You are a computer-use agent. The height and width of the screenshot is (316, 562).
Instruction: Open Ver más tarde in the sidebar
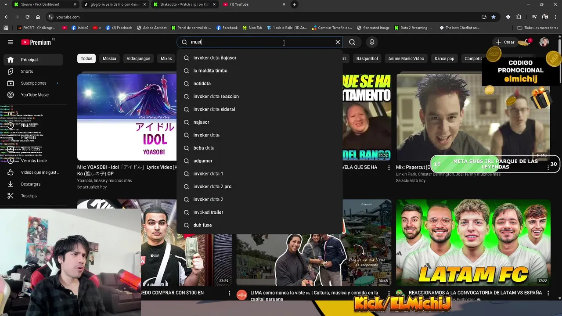[33, 161]
